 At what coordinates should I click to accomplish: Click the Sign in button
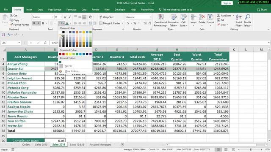pyautogui.click(x=227, y=3)
